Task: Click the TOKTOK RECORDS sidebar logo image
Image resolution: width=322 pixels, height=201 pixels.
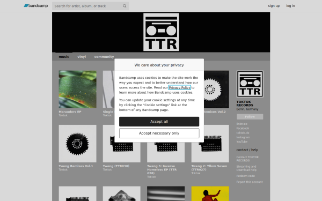Action: click(x=250, y=84)
